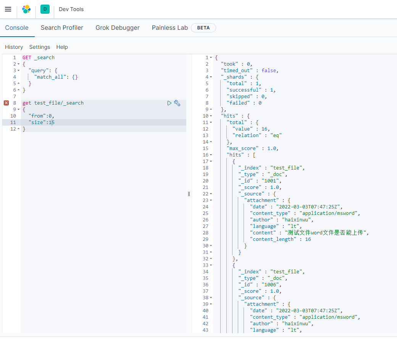Click "content_type" on output line 41

270,317
